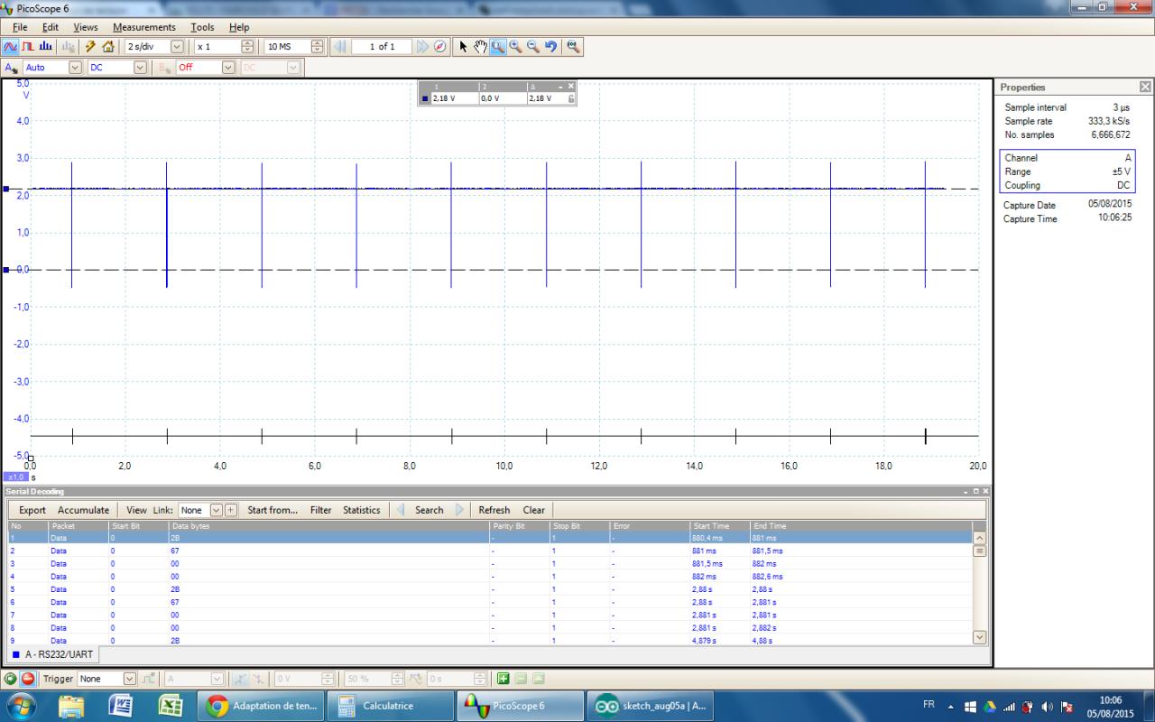Click the buffer number field '1 of 1'
Image resolution: width=1155 pixels, height=722 pixels.
pyautogui.click(x=382, y=46)
